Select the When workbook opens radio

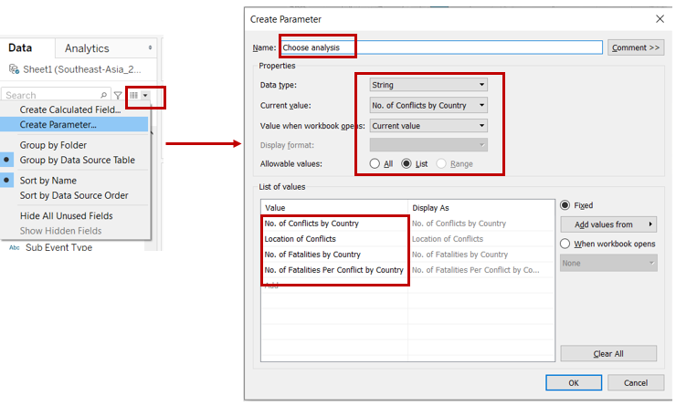click(565, 244)
